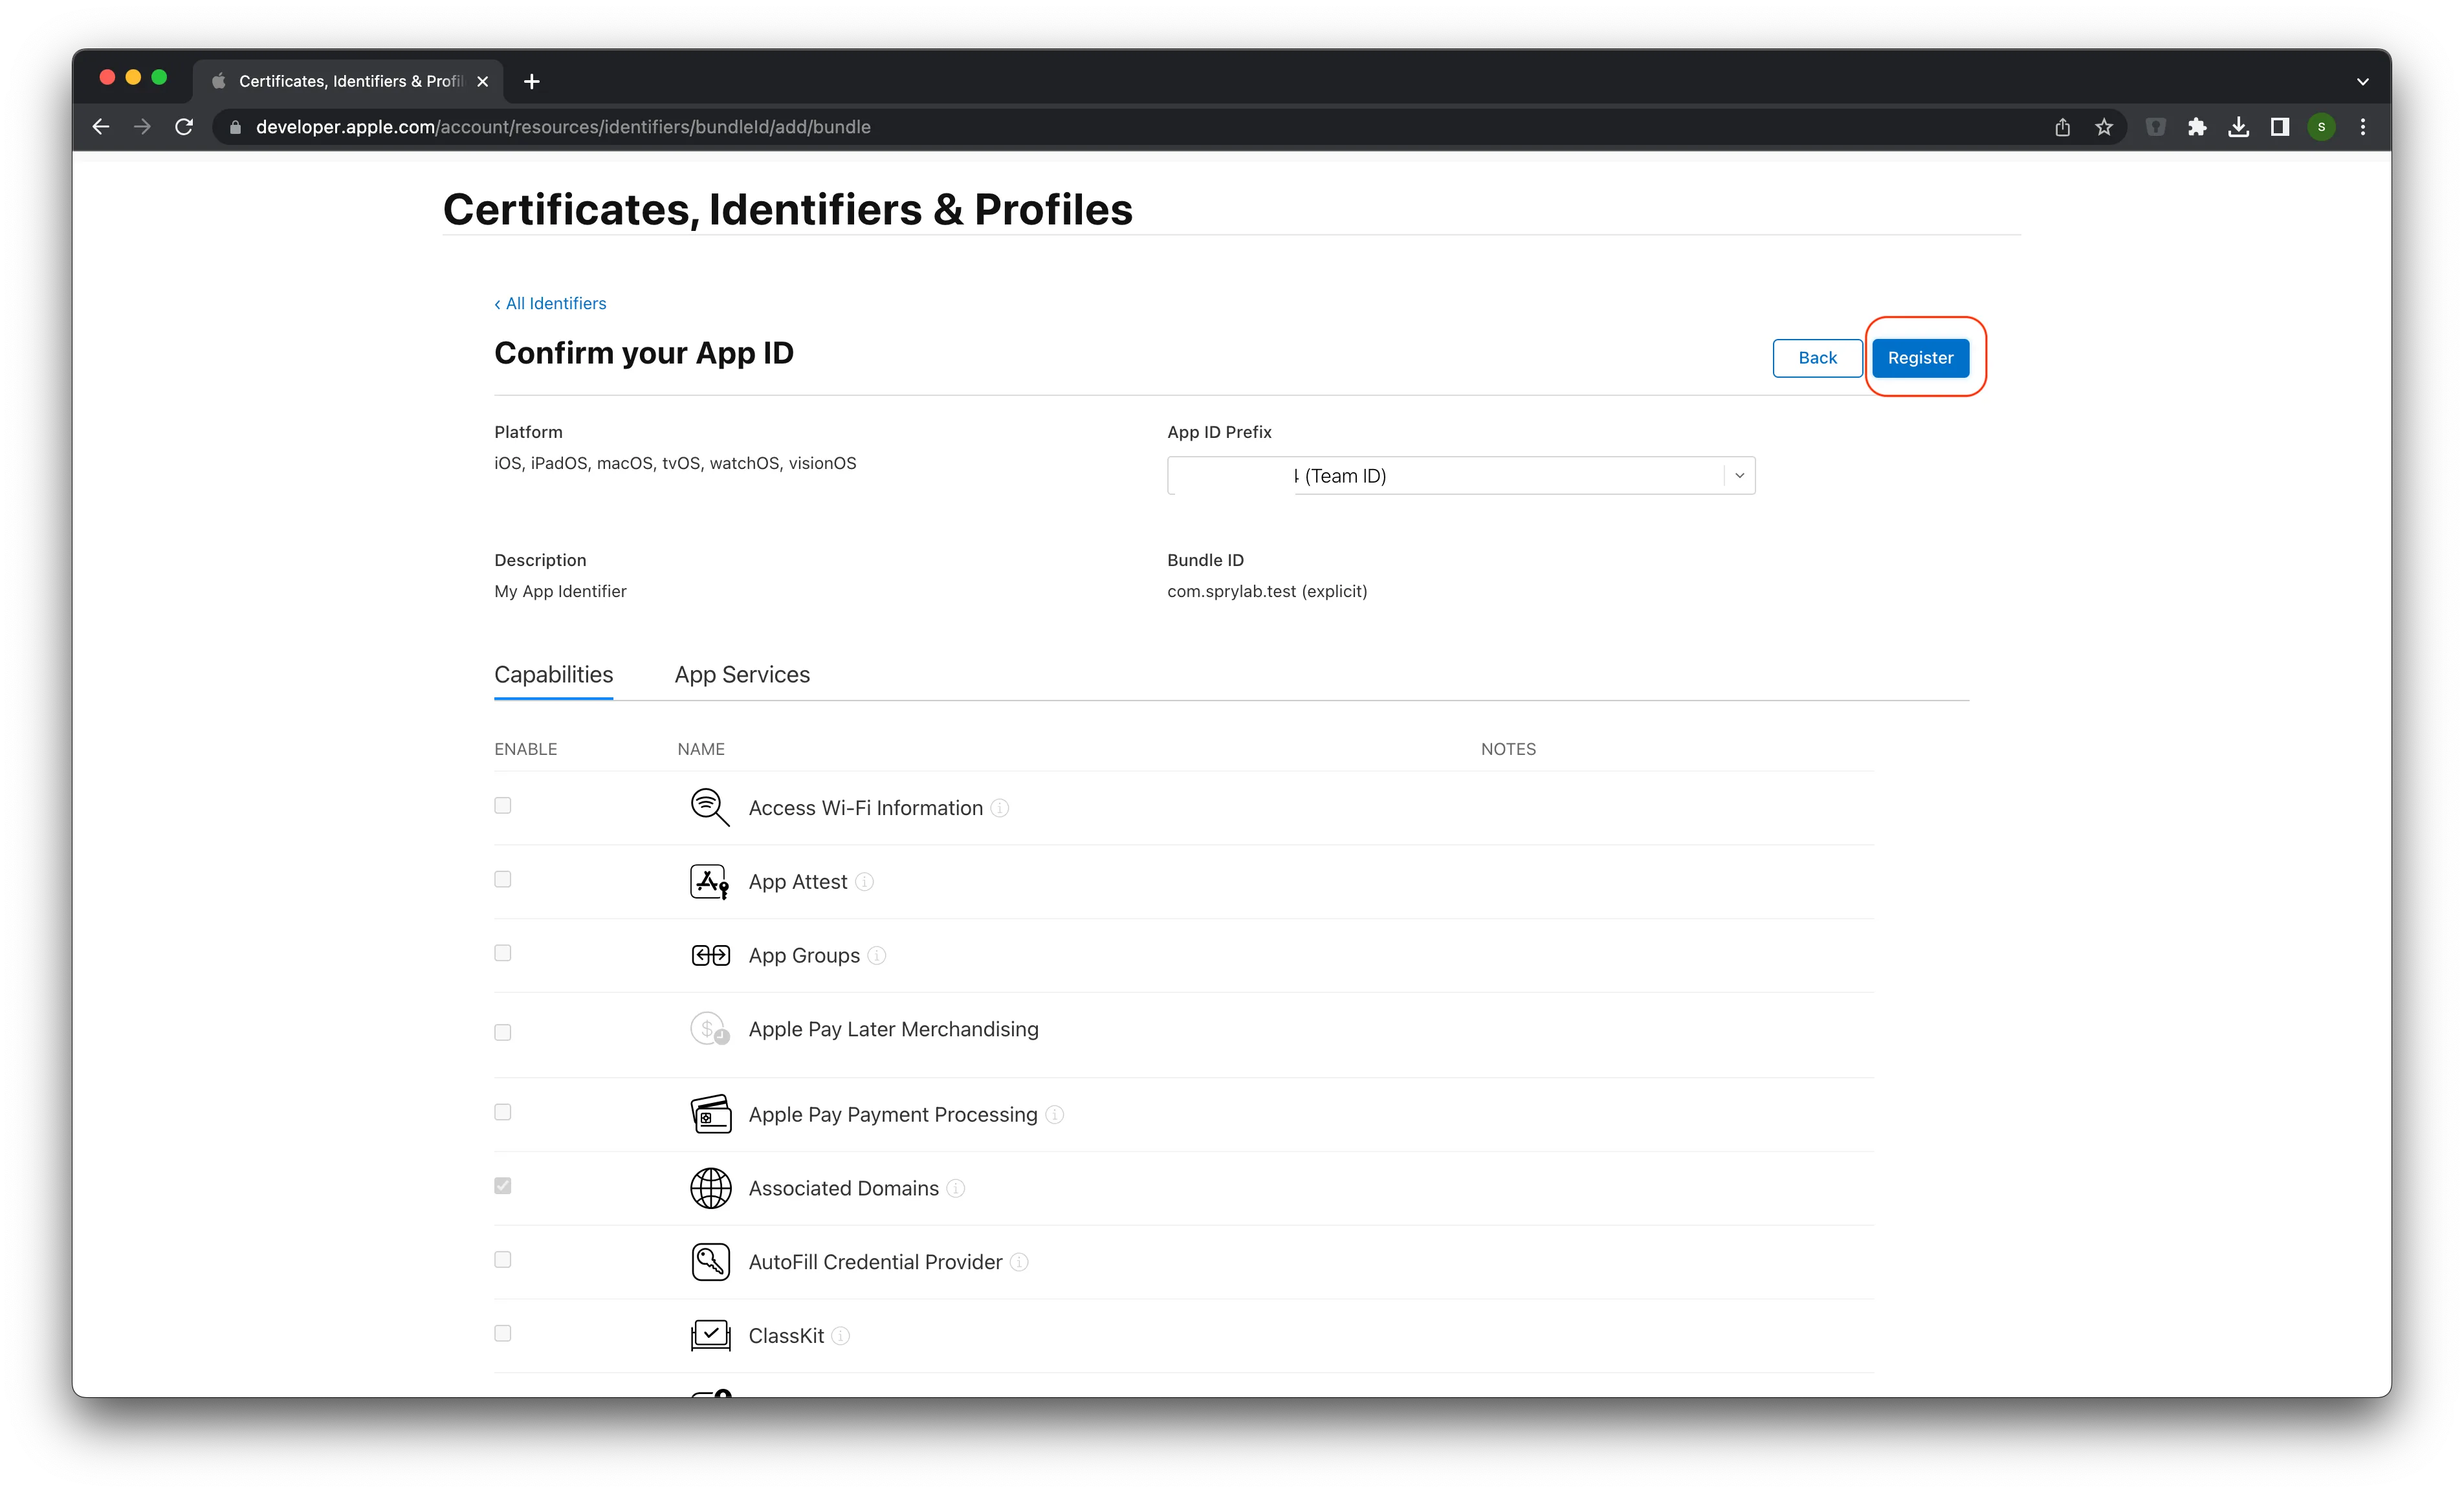Enable the ClassKit checkbox
The height and width of the screenshot is (1493, 2464).
[x=503, y=1334]
